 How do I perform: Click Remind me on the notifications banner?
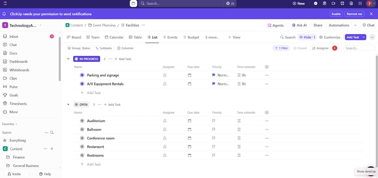[354, 14]
